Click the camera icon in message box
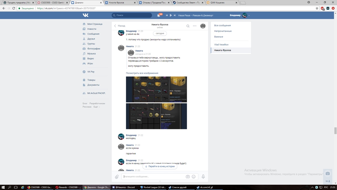337x190 pixels. [188, 177]
